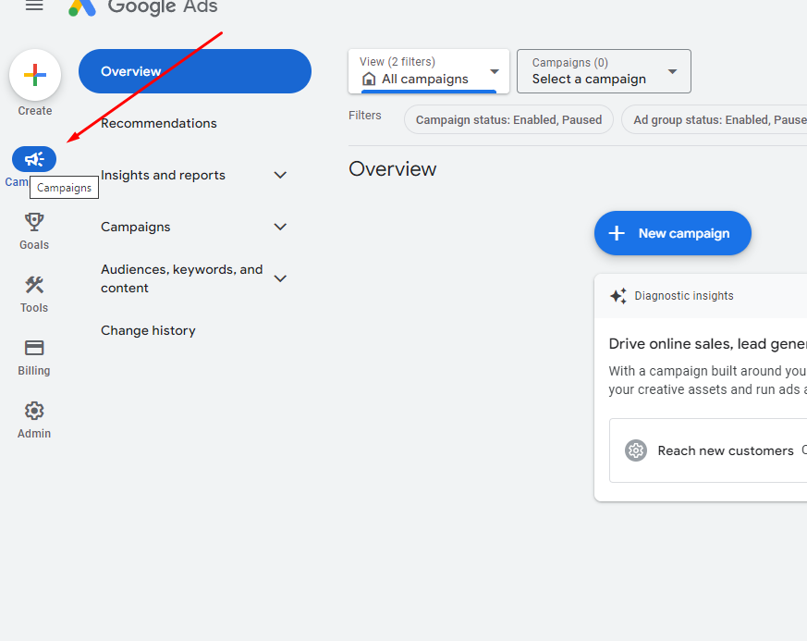This screenshot has width=807, height=641.
Task: Open the hamburger main menu
Action: [x=34, y=6]
